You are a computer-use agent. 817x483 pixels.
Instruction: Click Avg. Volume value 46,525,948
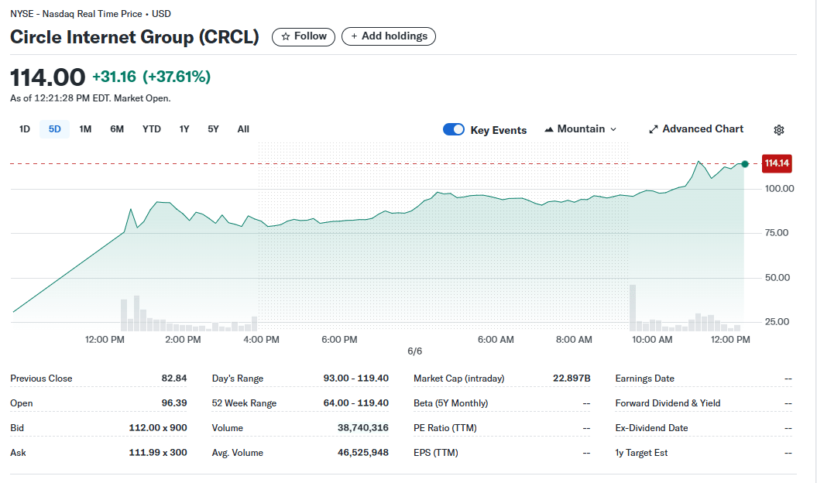363,453
